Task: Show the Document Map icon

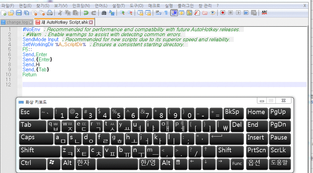Action: 190,13
